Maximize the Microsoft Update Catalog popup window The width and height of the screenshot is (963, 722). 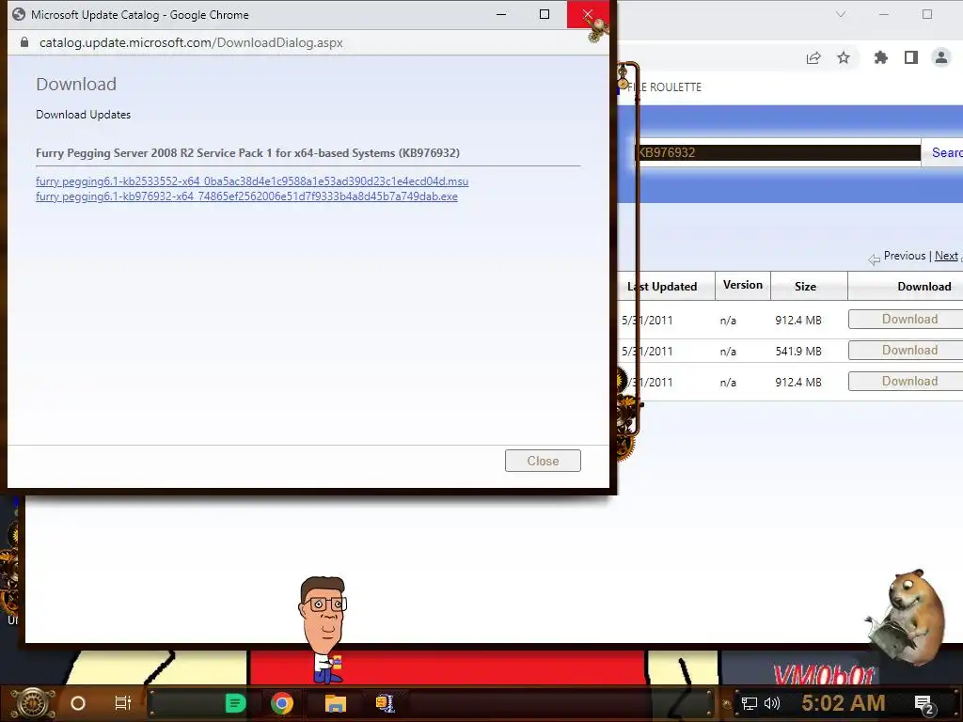point(545,14)
